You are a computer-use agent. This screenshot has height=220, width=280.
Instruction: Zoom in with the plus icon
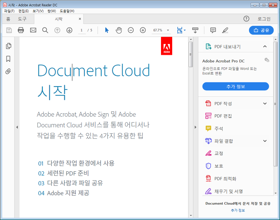pyautogui.click(x=143, y=30)
